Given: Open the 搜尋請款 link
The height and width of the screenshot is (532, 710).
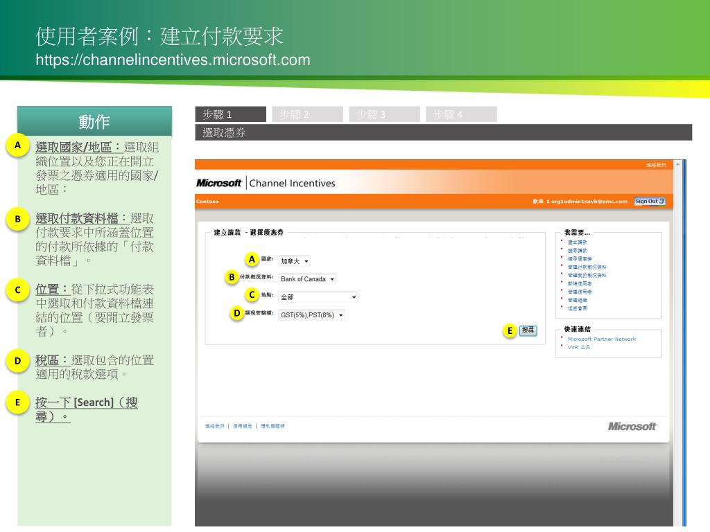Looking at the screenshot, I should pyautogui.click(x=578, y=251).
